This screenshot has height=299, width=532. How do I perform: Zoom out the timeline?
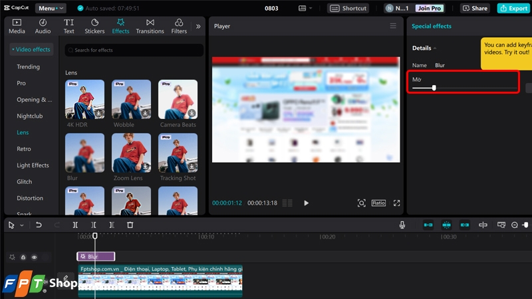pos(514,225)
